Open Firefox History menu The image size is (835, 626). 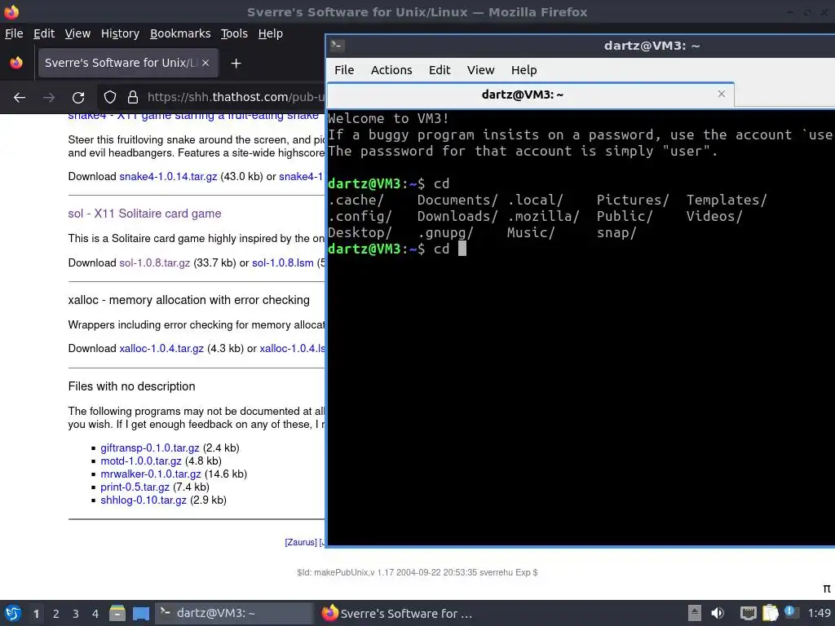pos(121,33)
